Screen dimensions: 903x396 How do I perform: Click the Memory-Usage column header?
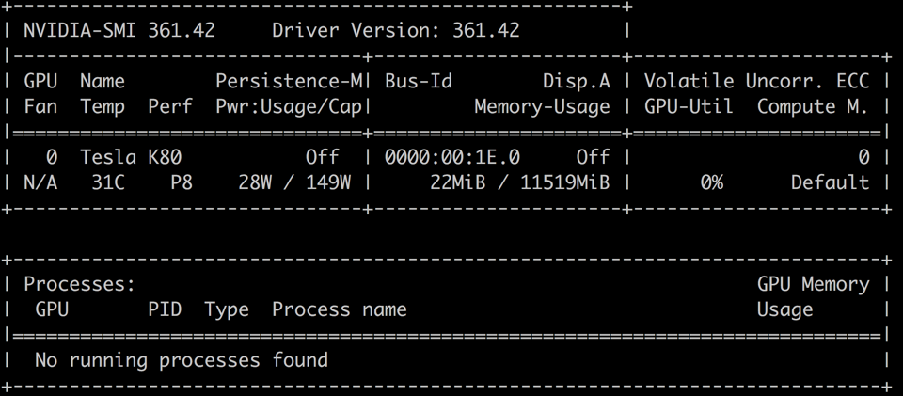click(x=542, y=107)
